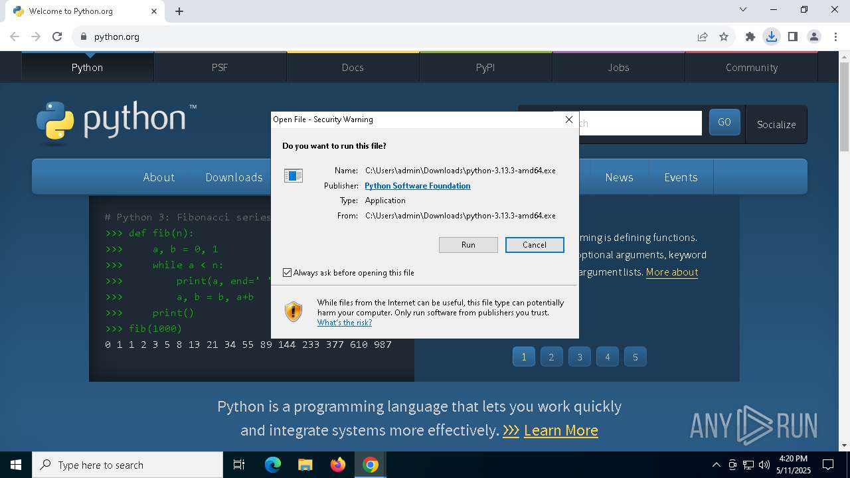The height and width of the screenshot is (478, 850).
Task: Switch to the Jobs top tab
Action: 618,67
